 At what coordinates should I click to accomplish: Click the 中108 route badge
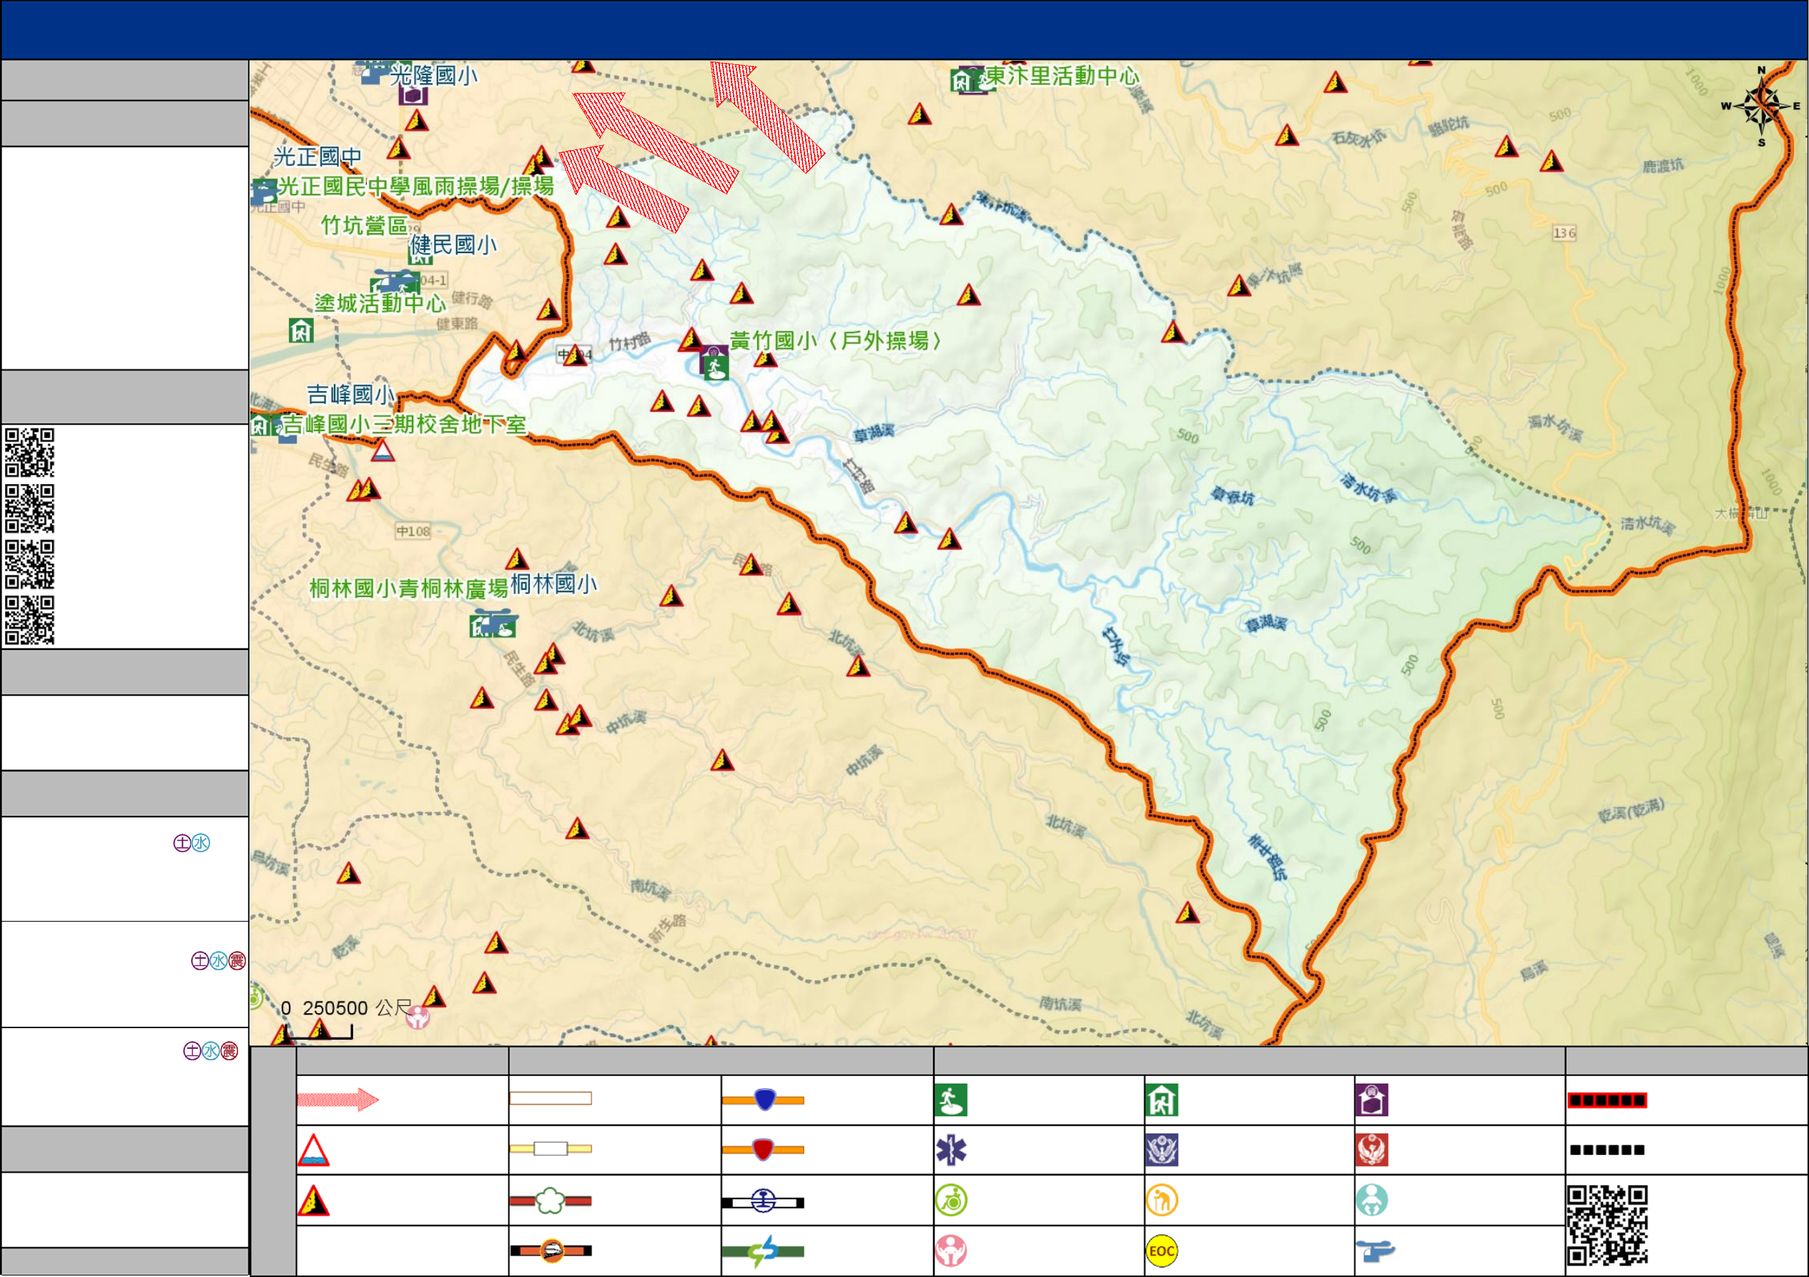(413, 532)
